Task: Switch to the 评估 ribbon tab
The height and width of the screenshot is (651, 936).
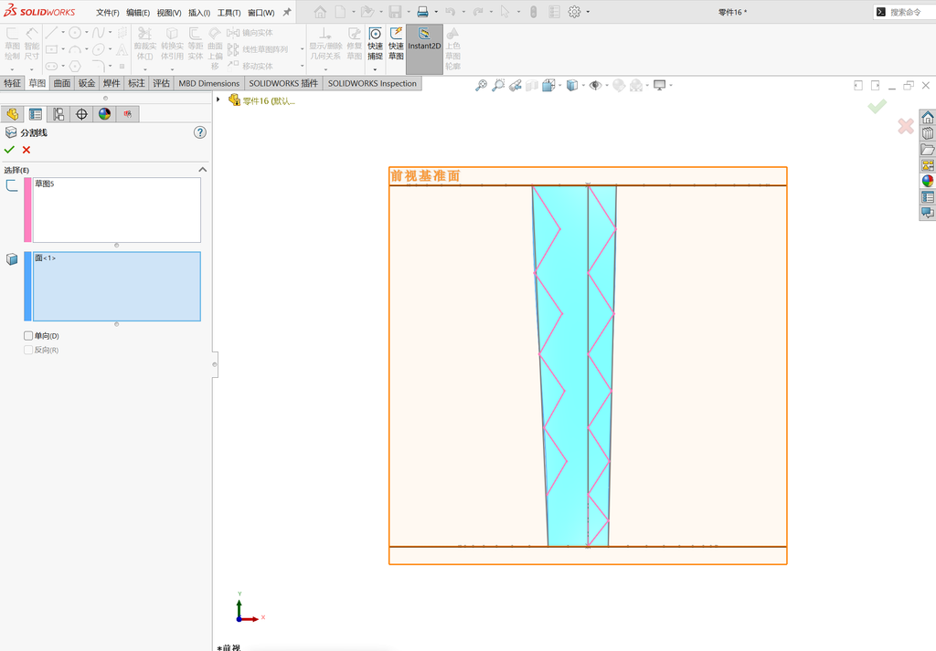Action: [161, 83]
